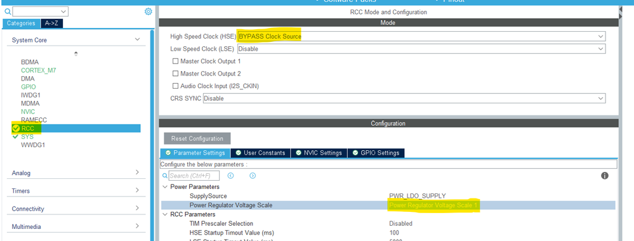Go to previous search result arrow

pos(231,176)
